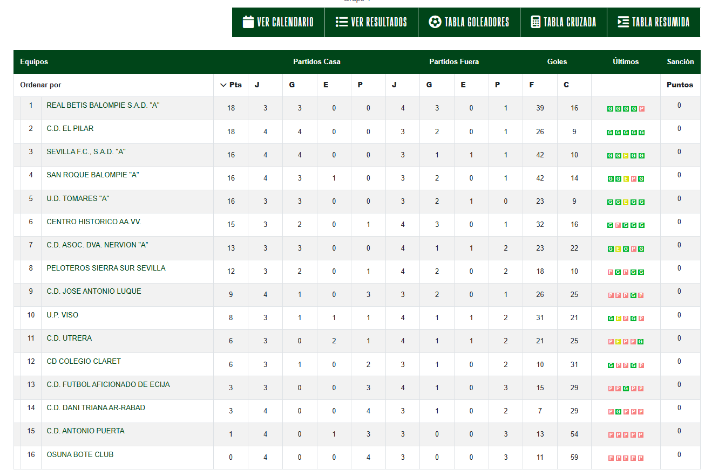Open team CD Colegio Claret

point(84,362)
